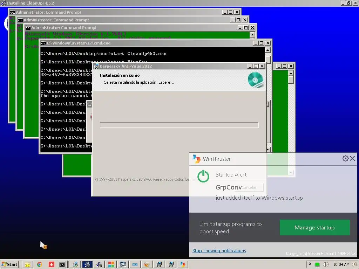Screen dimensions: 359x269
Task: Close the Installing CleanUp! 4.5.2 window
Action: click(x=355, y=3)
